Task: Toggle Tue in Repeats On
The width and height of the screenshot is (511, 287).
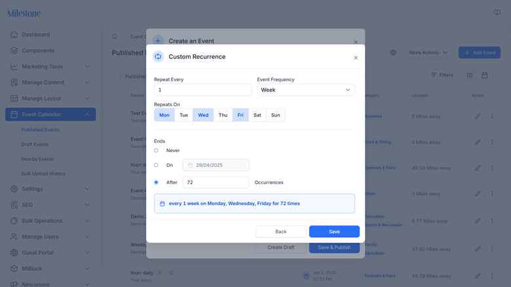Action: (x=184, y=115)
